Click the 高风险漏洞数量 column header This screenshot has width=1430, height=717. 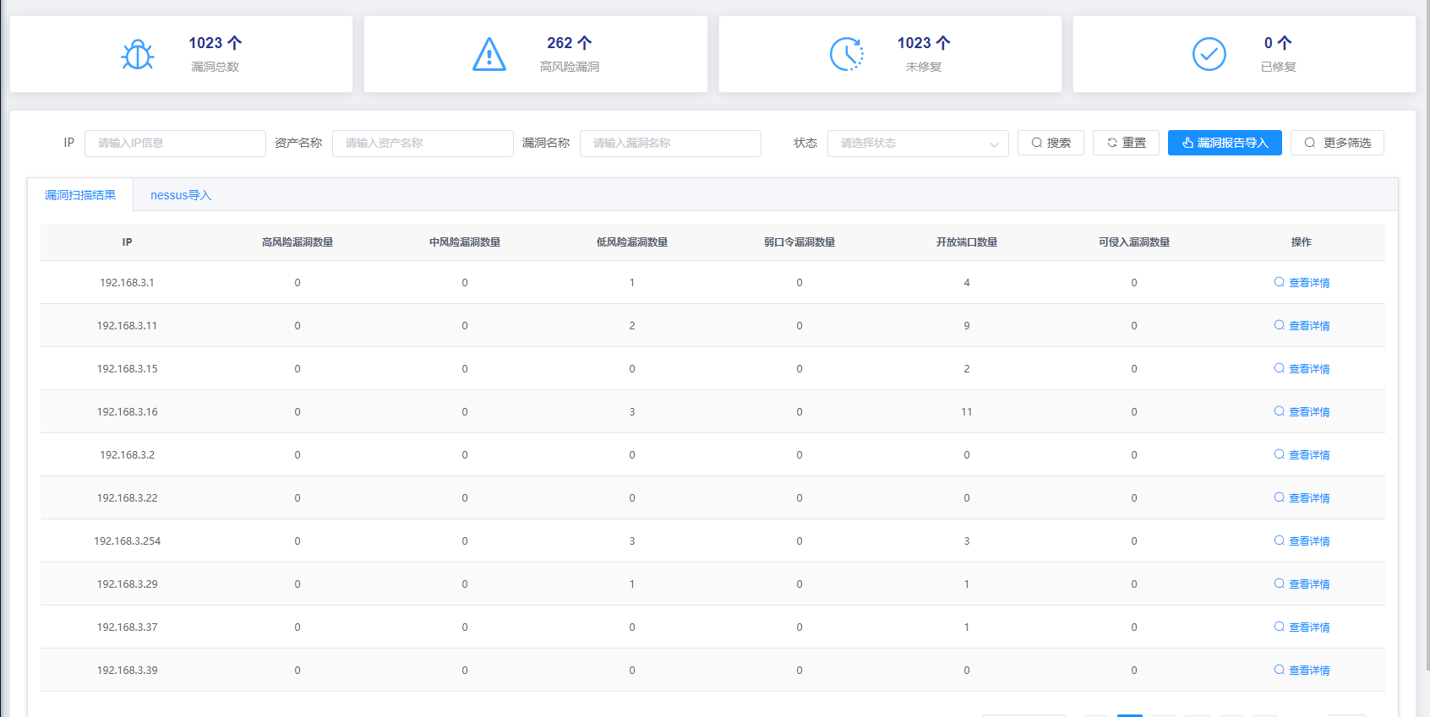[x=297, y=242]
